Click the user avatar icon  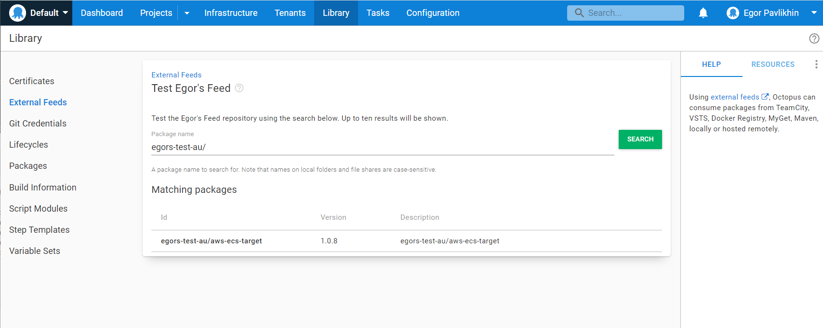pyautogui.click(x=732, y=13)
